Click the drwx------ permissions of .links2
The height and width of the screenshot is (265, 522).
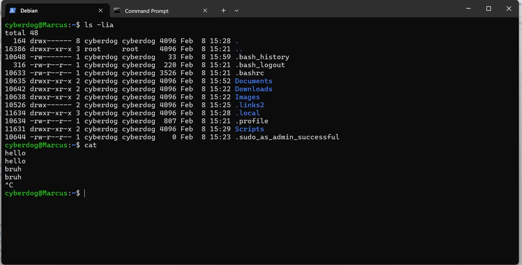[x=51, y=105]
